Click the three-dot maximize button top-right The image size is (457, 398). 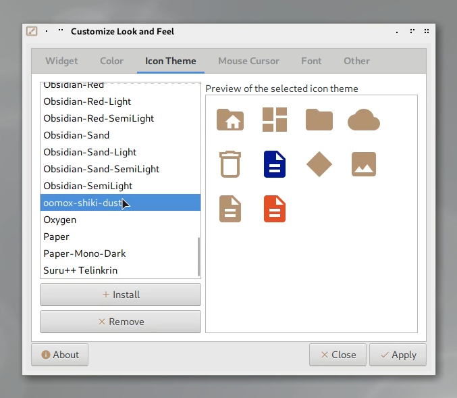pos(412,31)
